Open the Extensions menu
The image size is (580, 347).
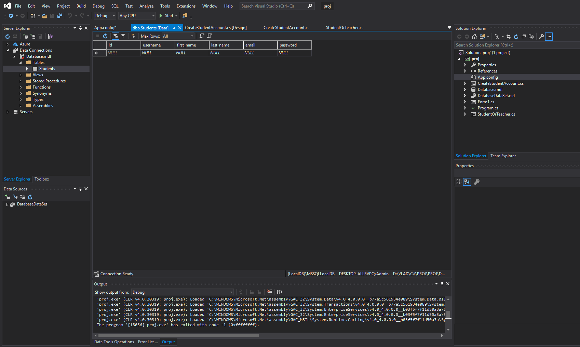pyautogui.click(x=186, y=6)
